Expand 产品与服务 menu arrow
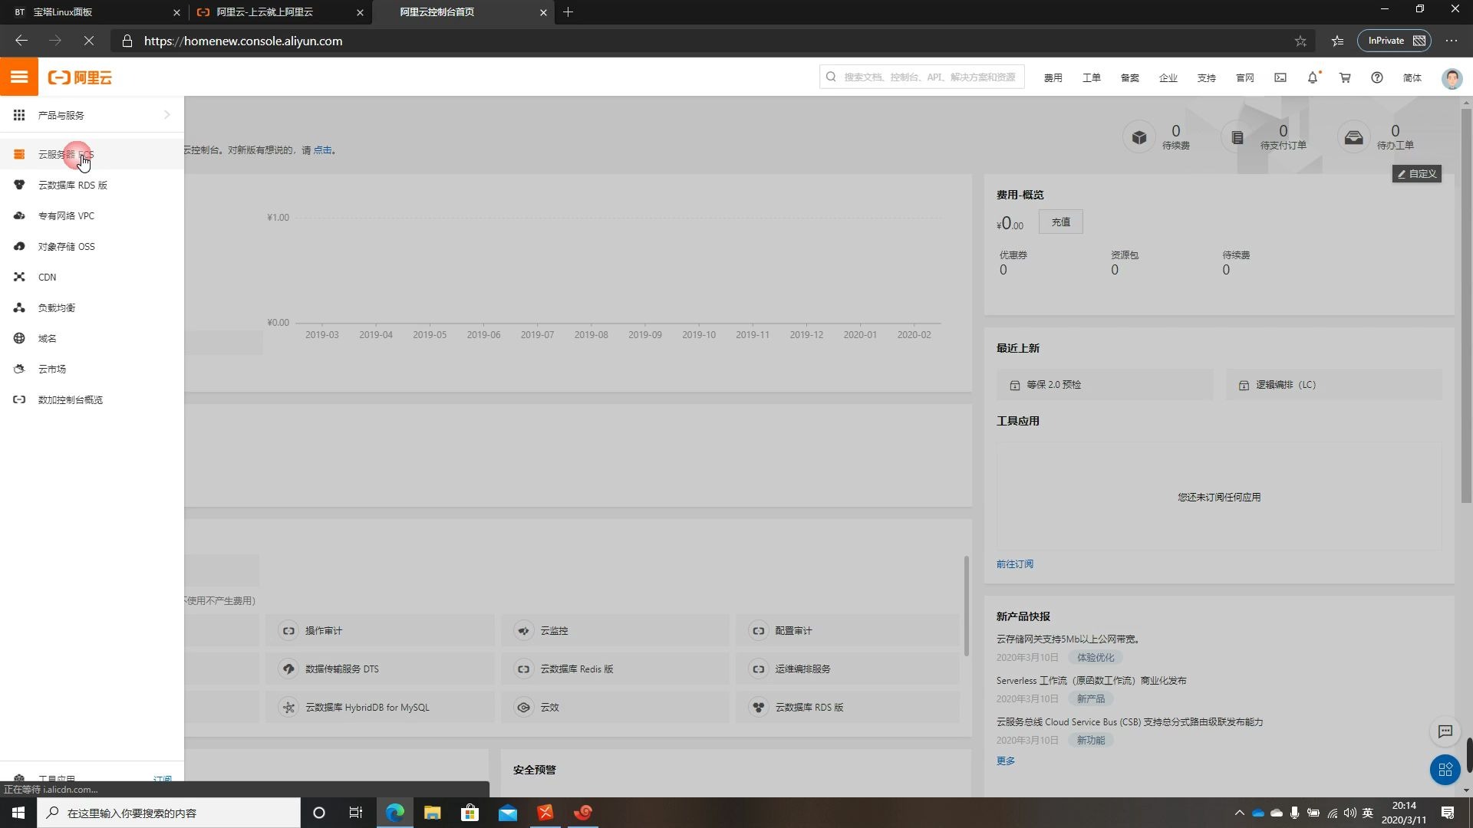This screenshot has height=828, width=1473. (166, 115)
